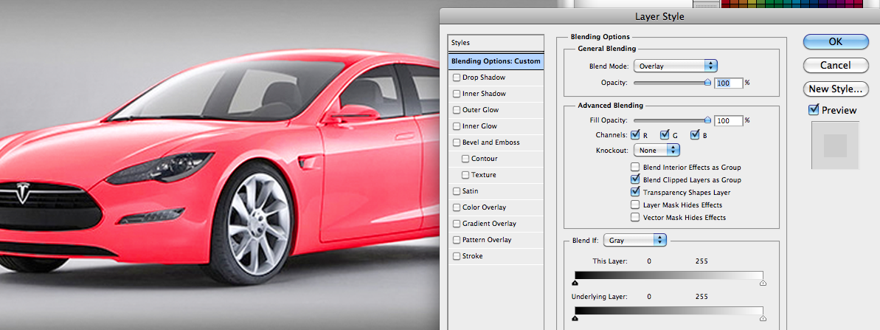
Task: Open the Drop Shadow settings label
Action: pyautogui.click(x=484, y=78)
